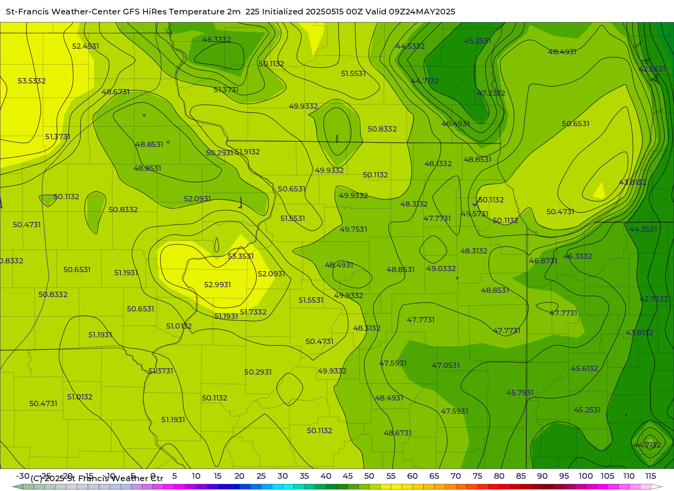Select the 52.9931 temperature value

217,285
